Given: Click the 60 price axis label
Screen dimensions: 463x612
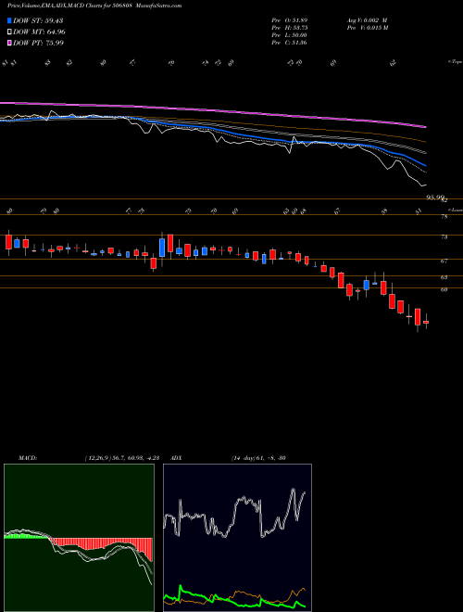Looking at the screenshot, I should 444,289.
